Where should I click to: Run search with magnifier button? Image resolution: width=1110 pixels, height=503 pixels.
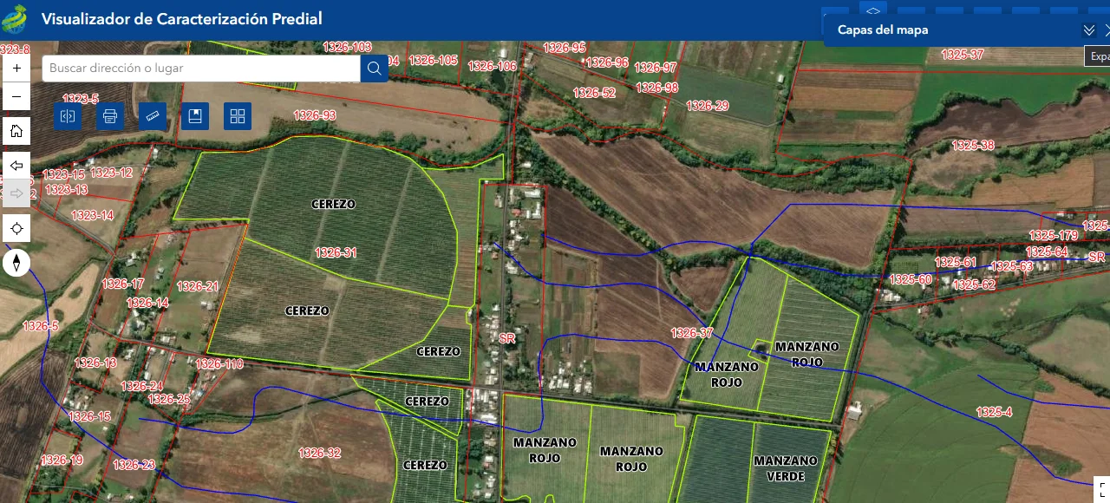coord(375,69)
